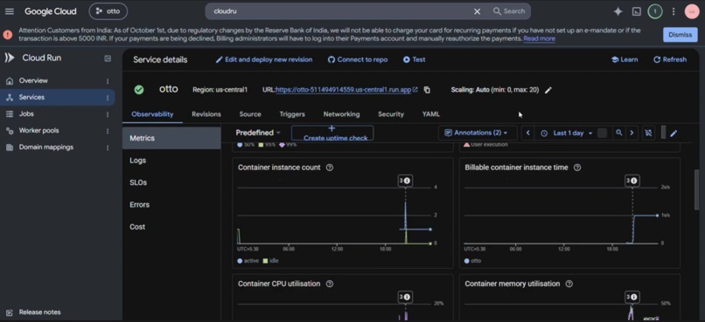Open more options beside Worker pools

108,131
